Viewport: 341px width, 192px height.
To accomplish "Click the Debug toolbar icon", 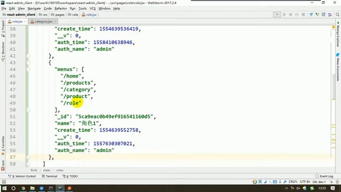I will tap(290, 14).
